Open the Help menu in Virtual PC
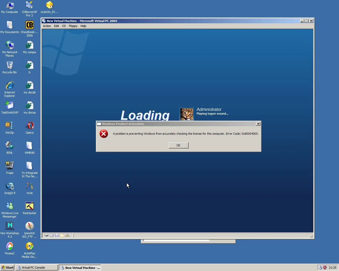Screen dimensions: 339x271 click(83, 26)
